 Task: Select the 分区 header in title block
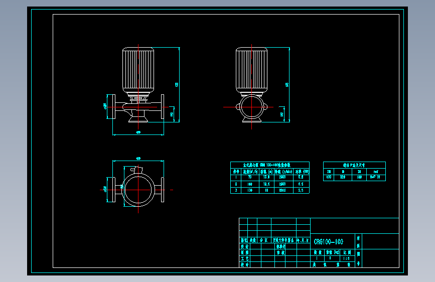coord(264,240)
